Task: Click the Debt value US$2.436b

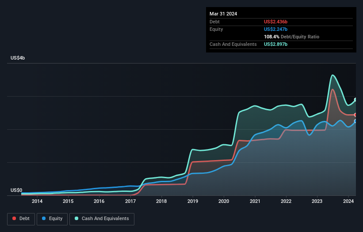Action: (275, 22)
